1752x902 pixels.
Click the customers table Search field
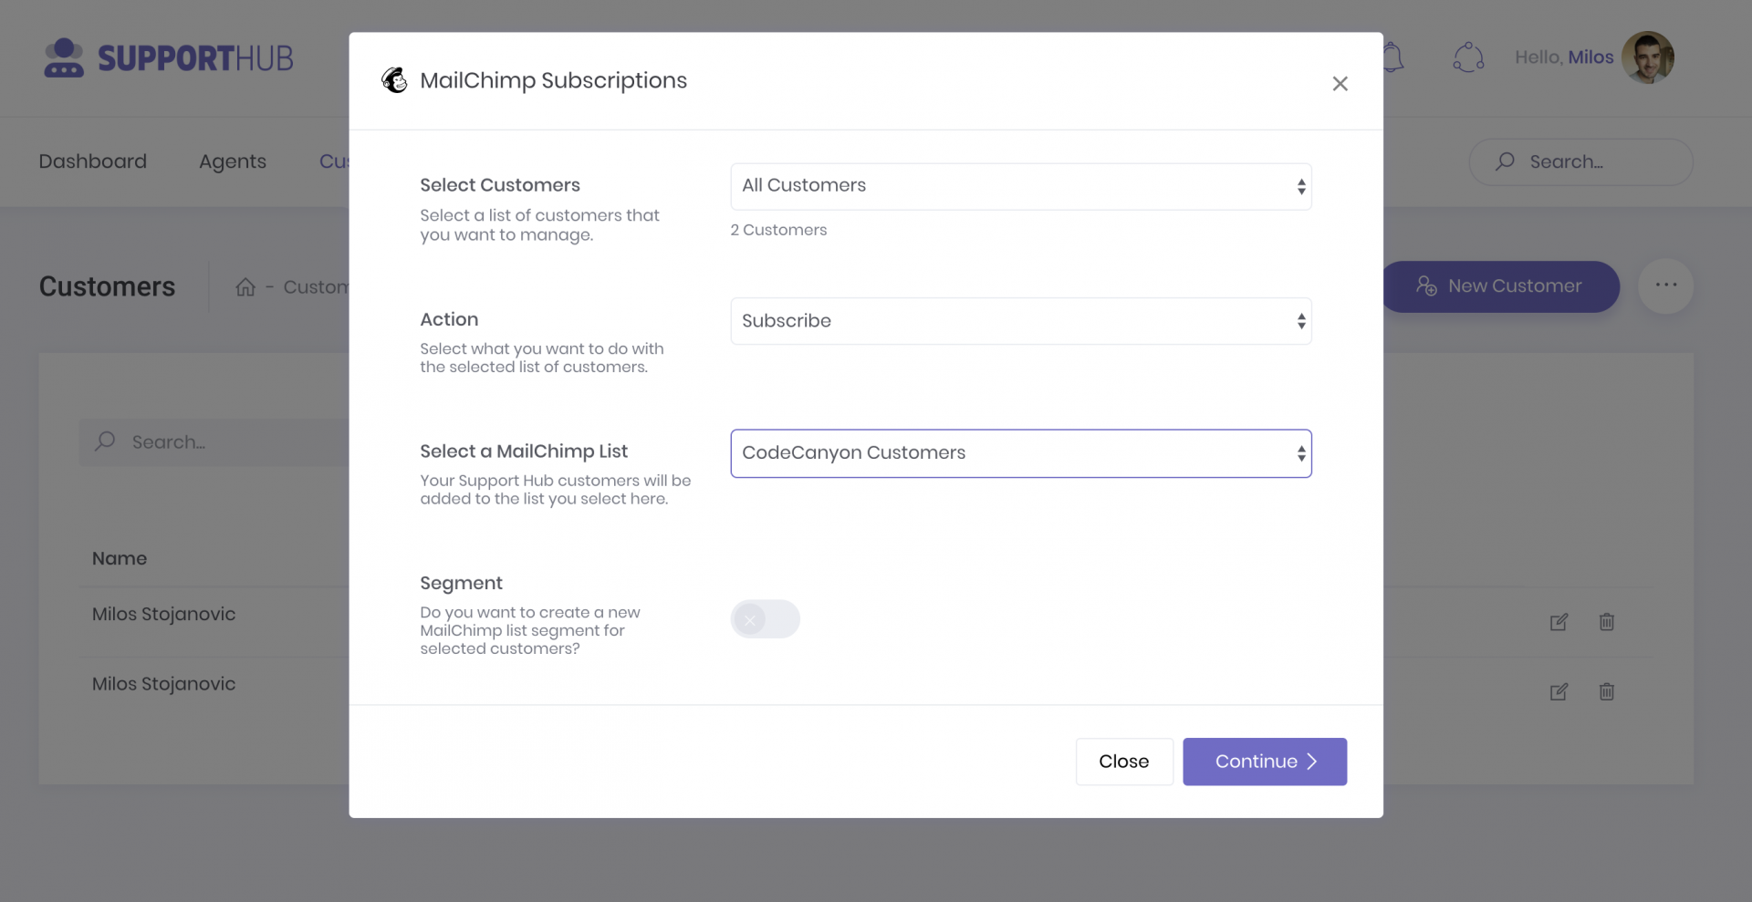pyautogui.click(x=214, y=442)
